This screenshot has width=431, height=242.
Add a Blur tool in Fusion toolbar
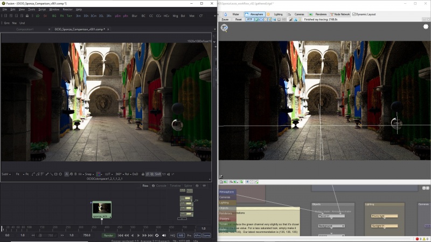pos(134,16)
